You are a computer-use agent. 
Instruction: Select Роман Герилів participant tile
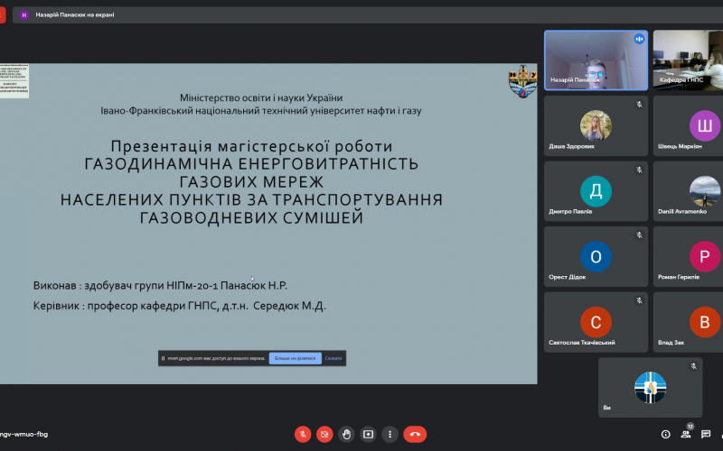[x=688, y=256]
